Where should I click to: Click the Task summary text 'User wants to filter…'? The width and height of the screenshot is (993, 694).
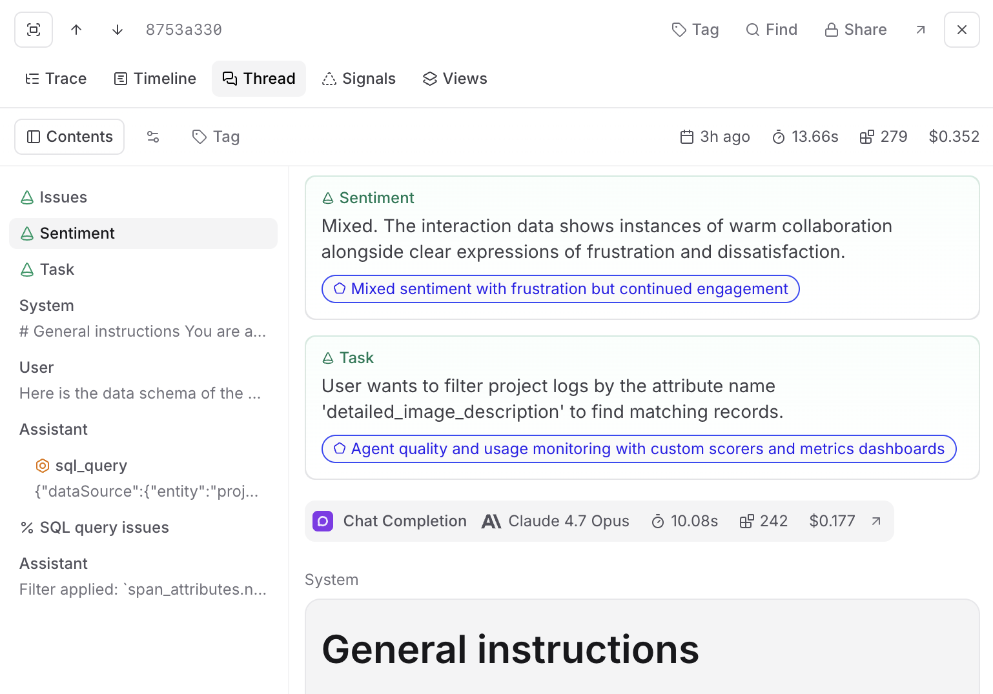coord(553,399)
